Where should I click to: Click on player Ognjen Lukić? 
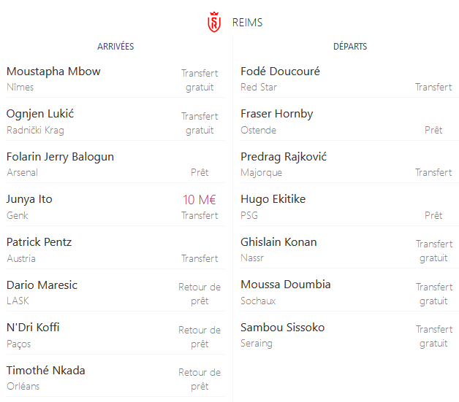pyautogui.click(x=40, y=114)
